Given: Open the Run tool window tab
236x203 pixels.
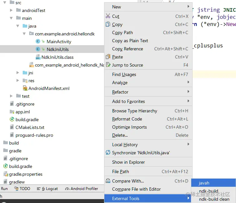Looking at the screenshot, I should click(x=4, y=188).
